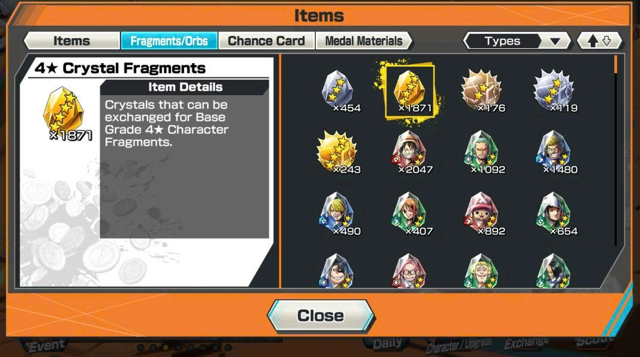Select the gold 4-star crystal fragment x1871

(x=410, y=90)
